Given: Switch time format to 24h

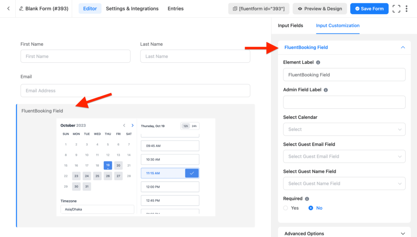Looking at the screenshot, I should click(194, 126).
